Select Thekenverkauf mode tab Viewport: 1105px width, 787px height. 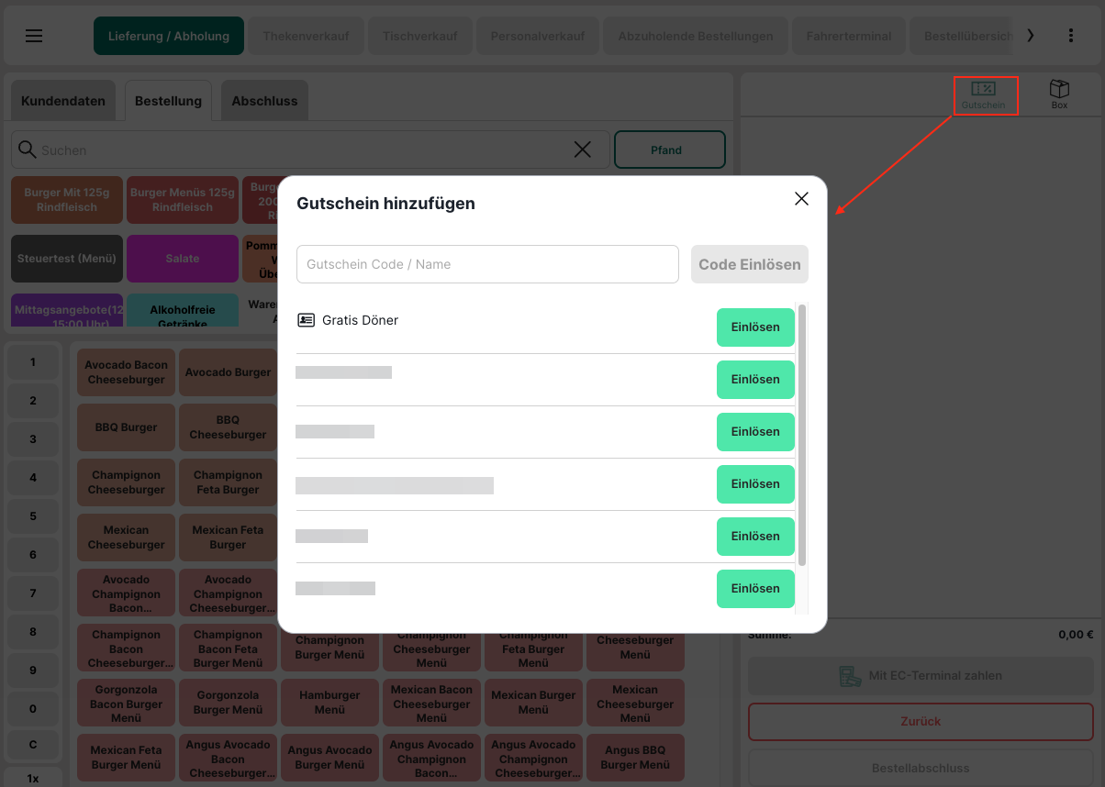306,37
